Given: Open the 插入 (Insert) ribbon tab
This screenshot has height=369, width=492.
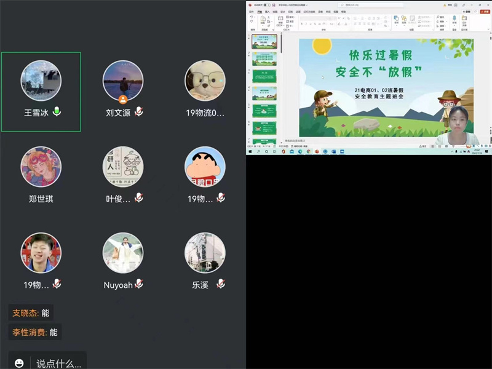Looking at the screenshot, I should click(268, 12).
